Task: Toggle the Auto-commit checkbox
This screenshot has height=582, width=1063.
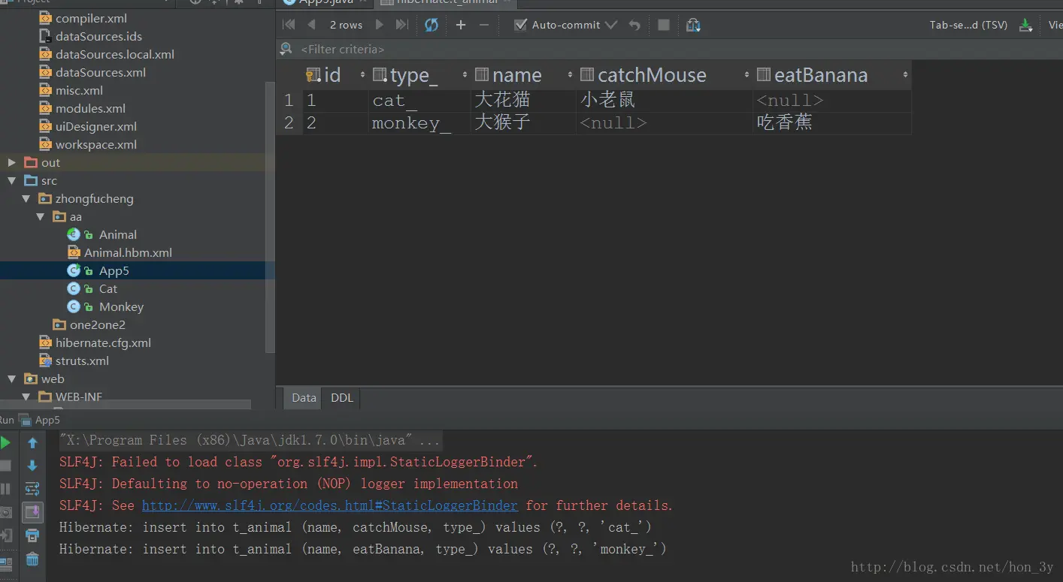Action: [x=519, y=24]
